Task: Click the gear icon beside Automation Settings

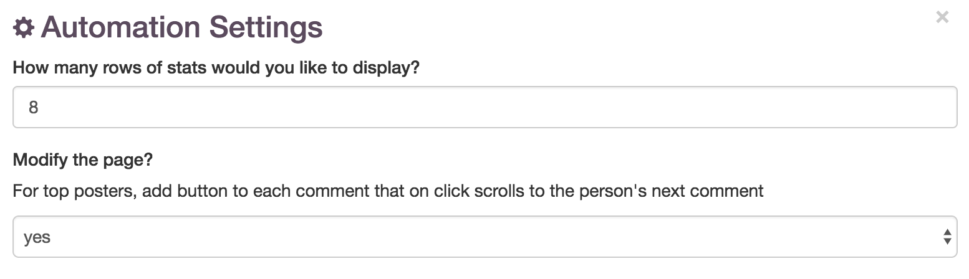Action: (24, 28)
